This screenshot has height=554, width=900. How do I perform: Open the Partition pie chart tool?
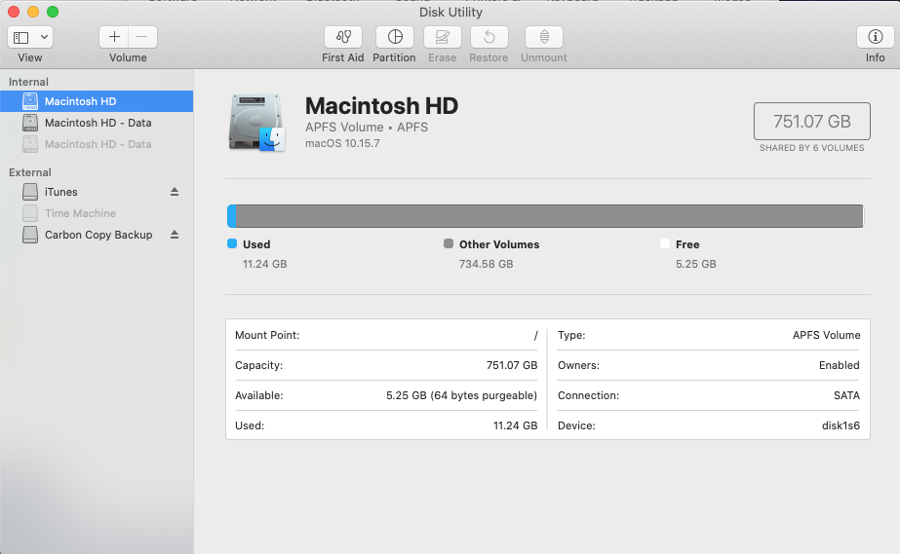pos(394,37)
